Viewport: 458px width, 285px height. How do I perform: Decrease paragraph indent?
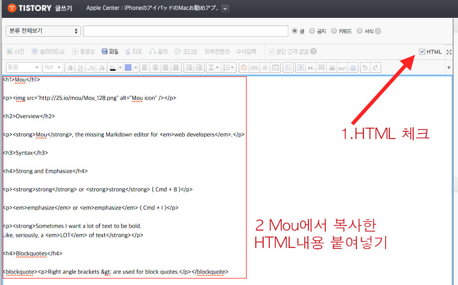pos(199,68)
